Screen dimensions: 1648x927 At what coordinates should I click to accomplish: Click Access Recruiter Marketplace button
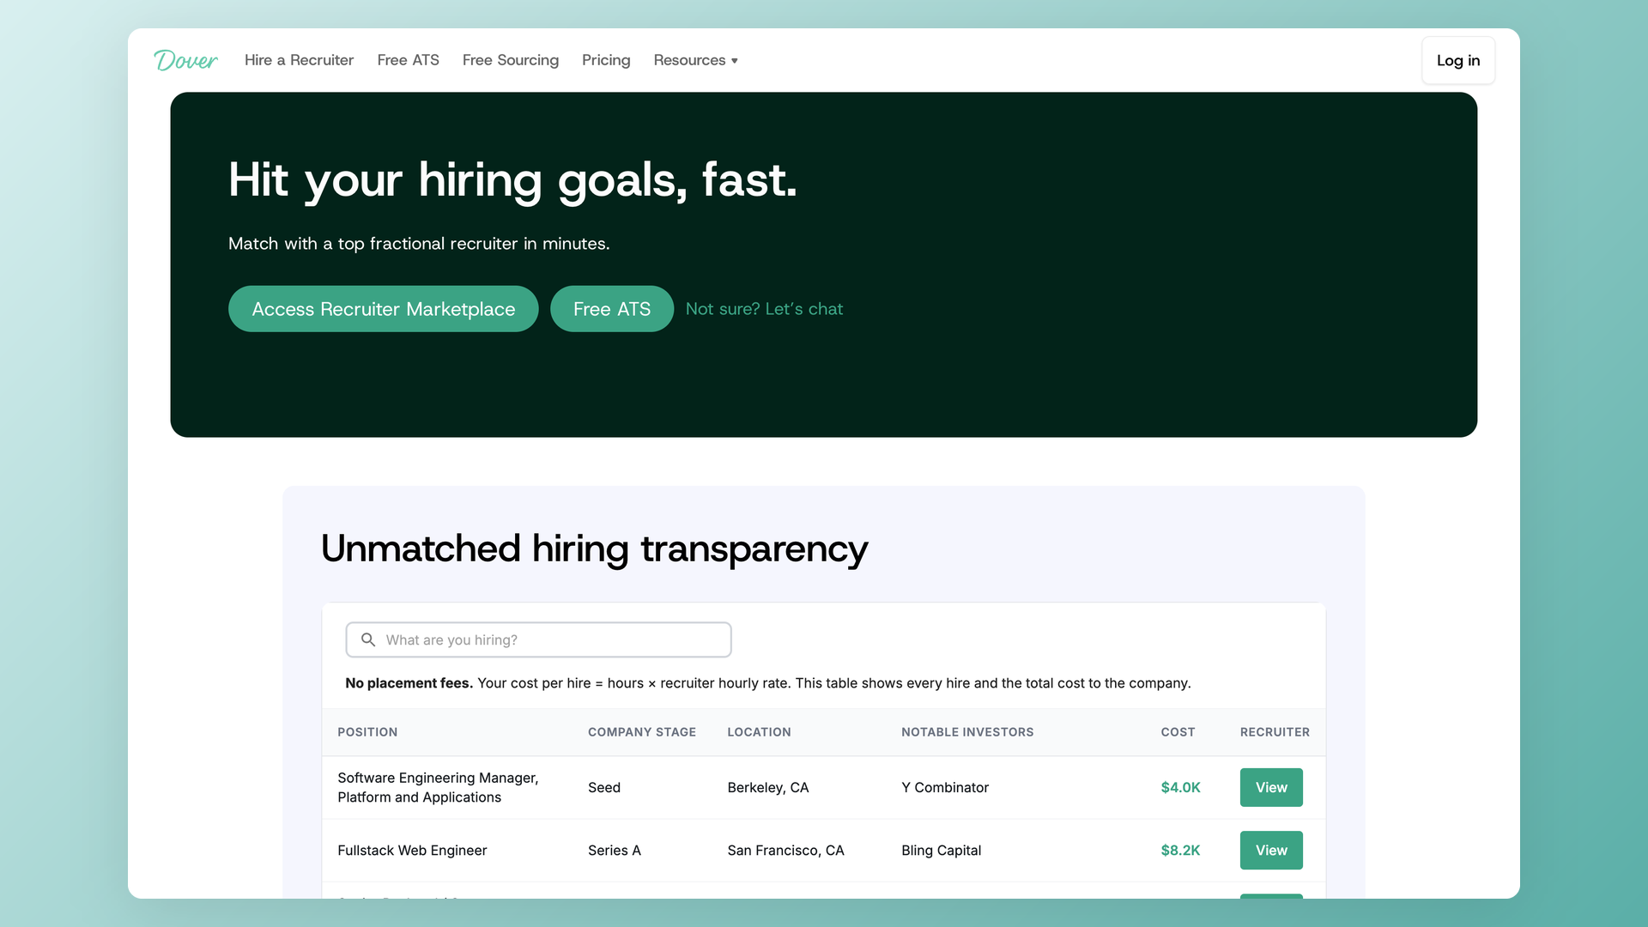coord(383,309)
